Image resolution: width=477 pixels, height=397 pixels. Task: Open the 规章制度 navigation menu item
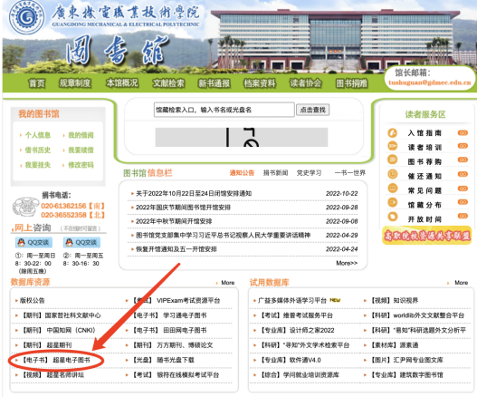click(75, 82)
